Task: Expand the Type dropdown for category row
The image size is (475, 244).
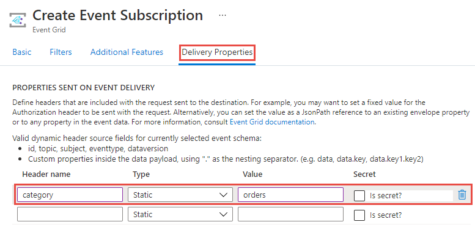Action: click(x=180, y=195)
